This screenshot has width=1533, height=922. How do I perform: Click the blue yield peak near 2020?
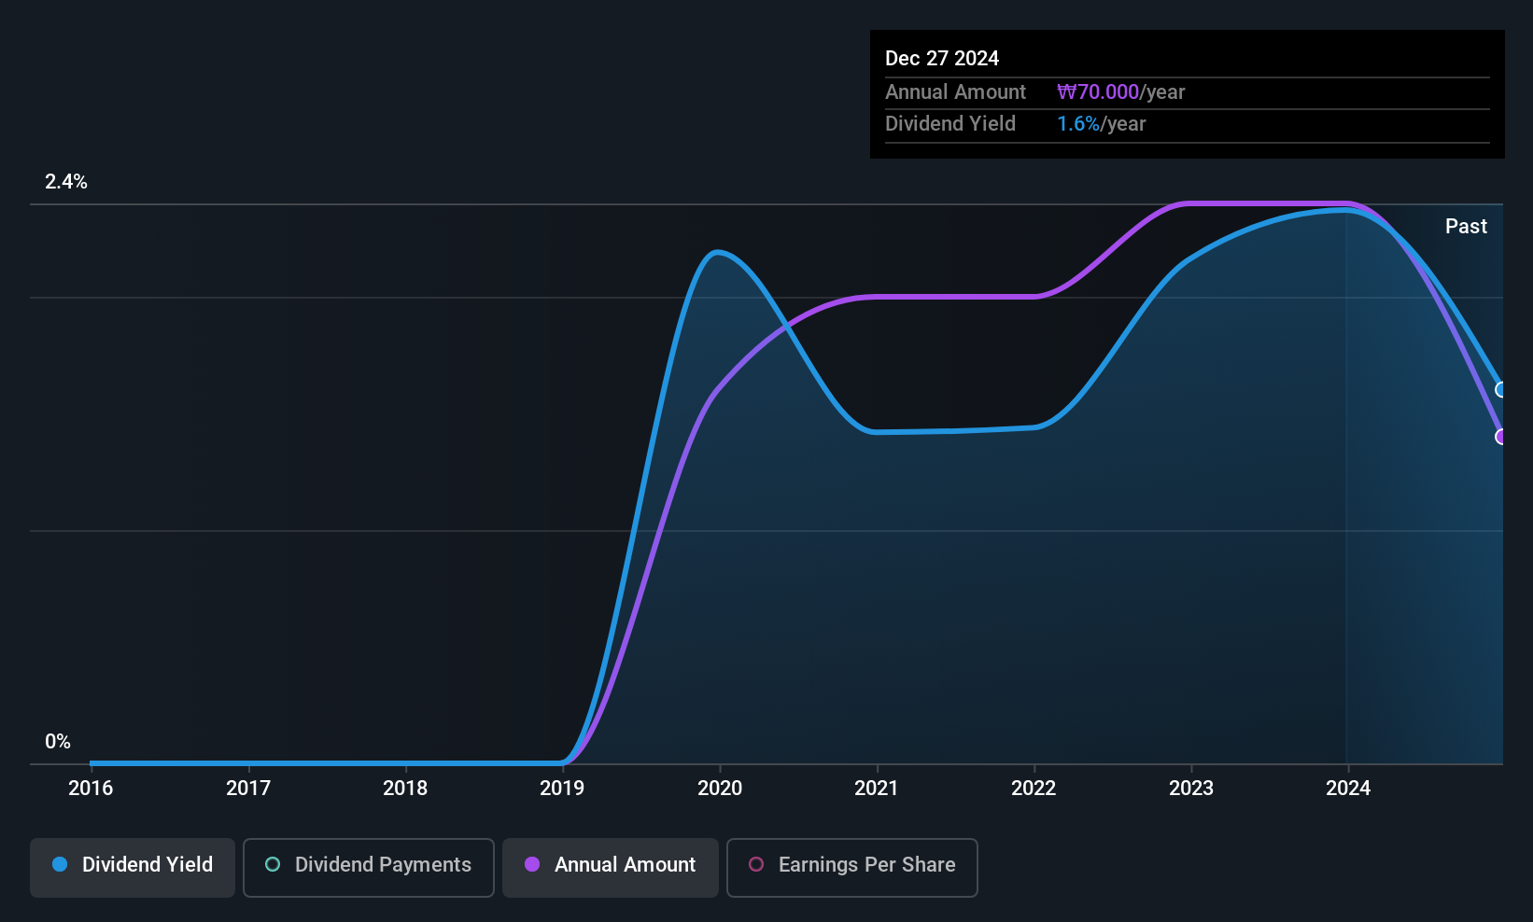point(716,251)
